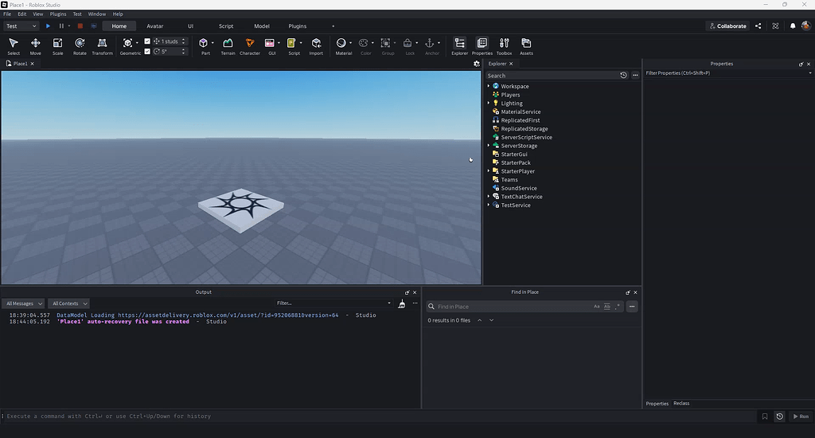The width and height of the screenshot is (815, 438).
Task: Open the File menu
Action: pos(7,14)
